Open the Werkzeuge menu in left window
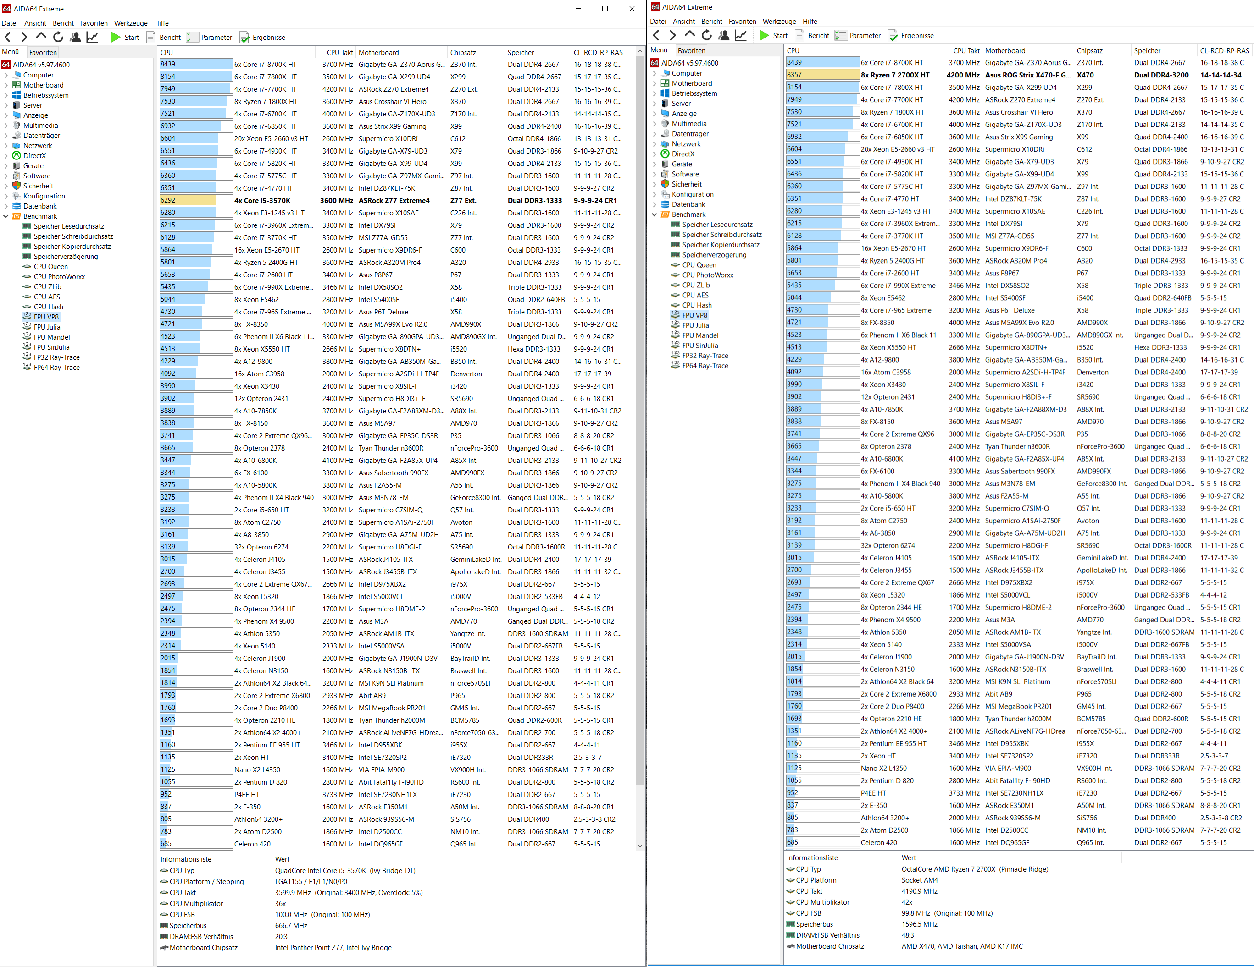This screenshot has height=967, width=1254. [x=130, y=23]
